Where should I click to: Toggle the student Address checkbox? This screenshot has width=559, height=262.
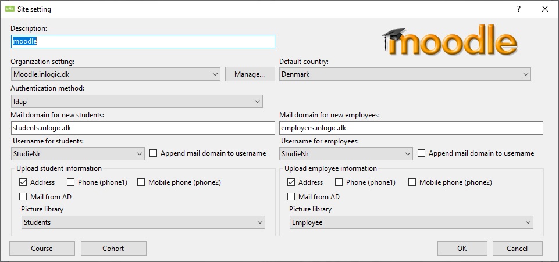pyautogui.click(x=23, y=182)
